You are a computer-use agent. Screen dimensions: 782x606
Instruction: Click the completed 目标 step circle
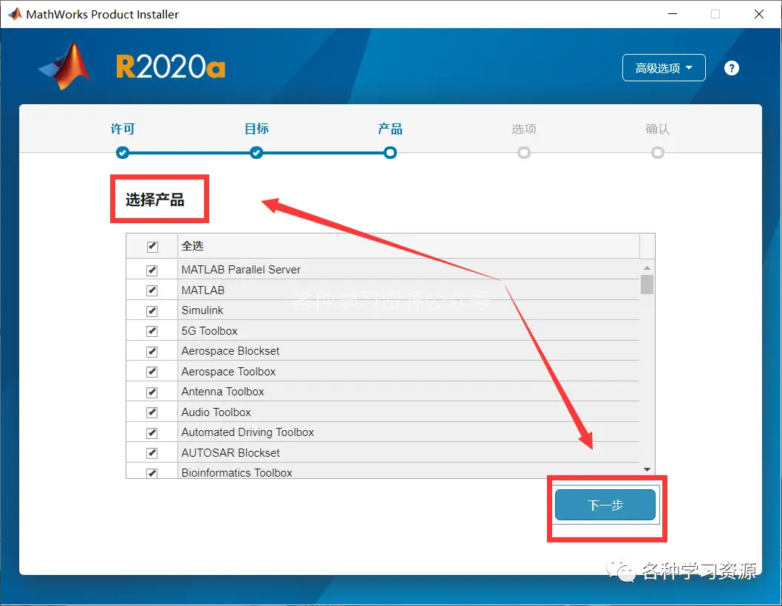pos(256,153)
